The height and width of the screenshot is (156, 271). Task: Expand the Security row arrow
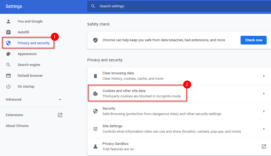pyautogui.click(x=264, y=111)
